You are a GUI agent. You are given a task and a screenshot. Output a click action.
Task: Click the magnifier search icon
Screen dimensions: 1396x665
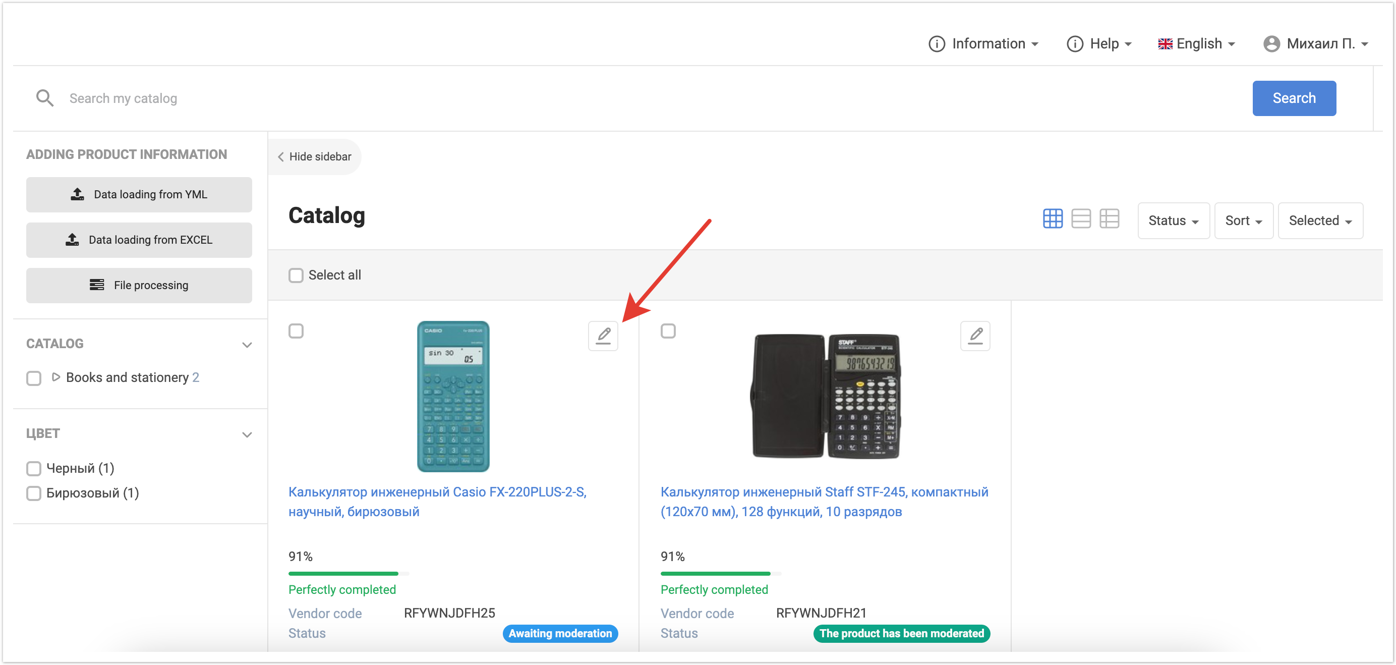(44, 98)
